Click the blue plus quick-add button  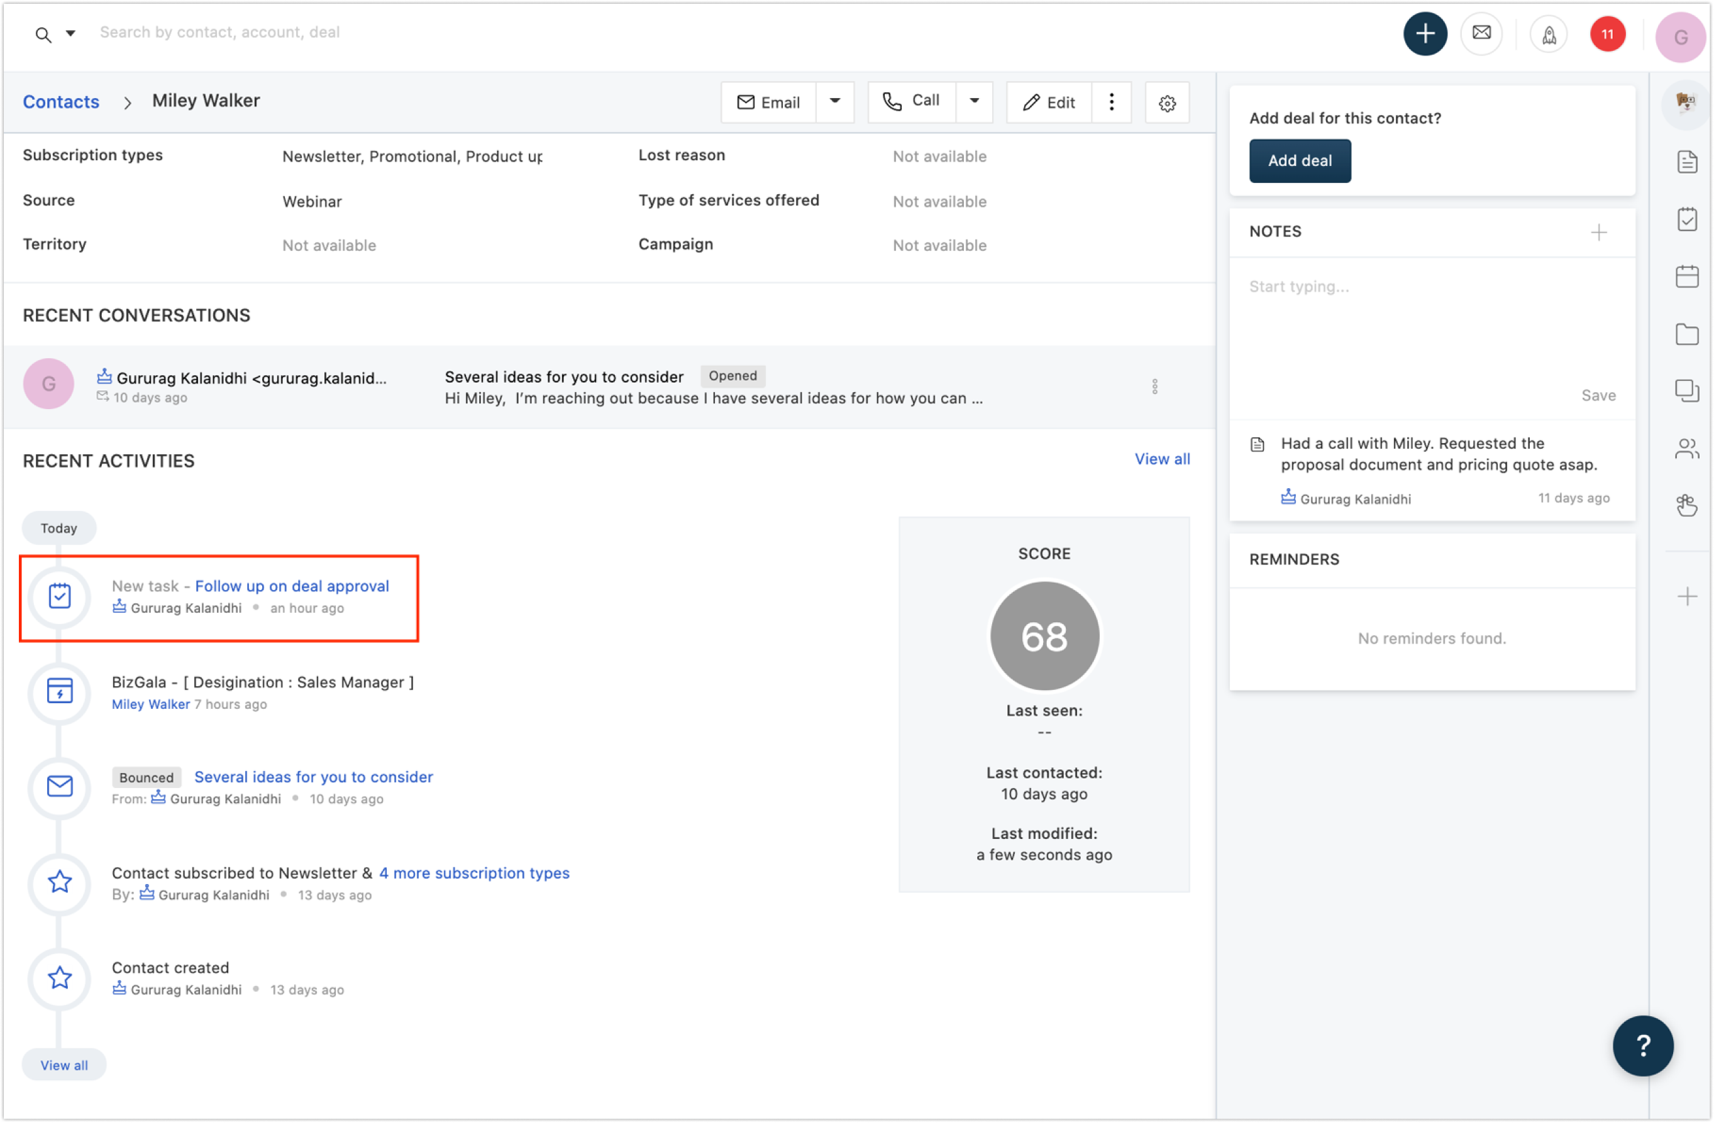[x=1425, y=34]
